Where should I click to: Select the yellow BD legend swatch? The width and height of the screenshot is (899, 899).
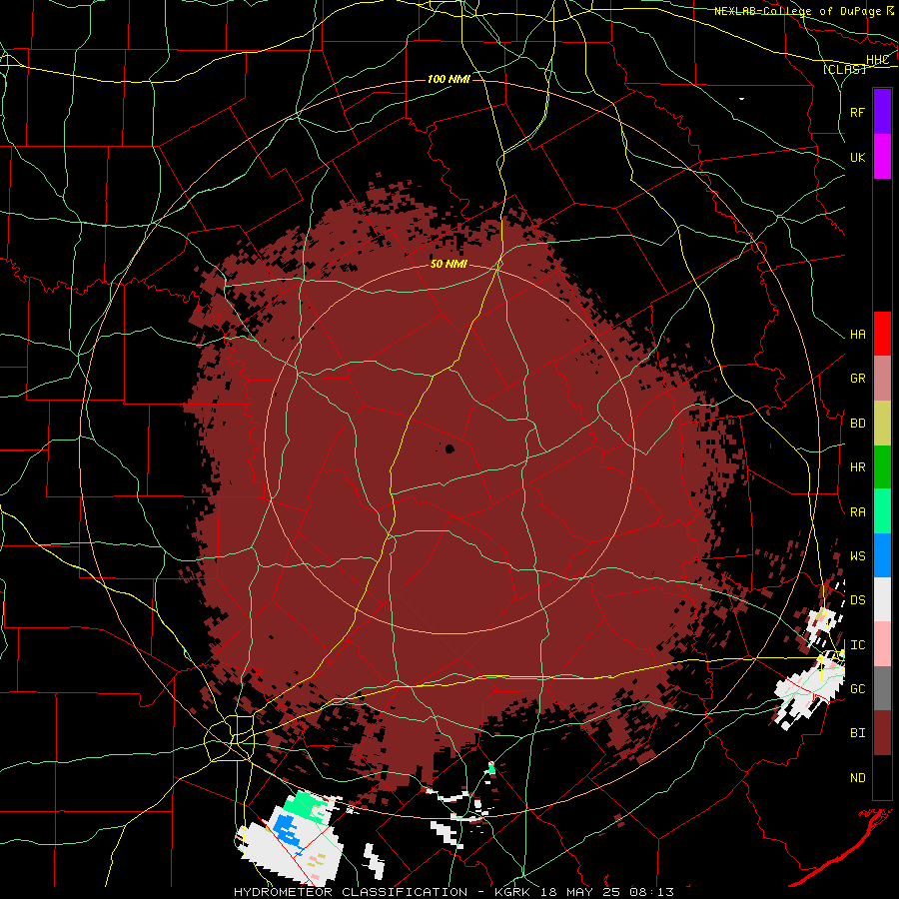point(882,424)
